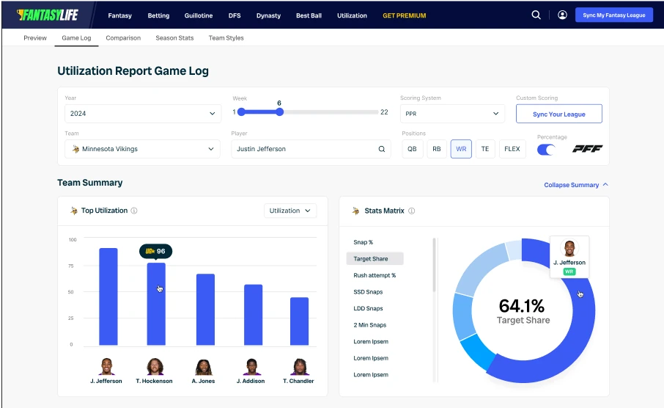Open the PPR scoring system dropdown
The height and width of the screenshot is (408, 664).
(x=452, y=114)
